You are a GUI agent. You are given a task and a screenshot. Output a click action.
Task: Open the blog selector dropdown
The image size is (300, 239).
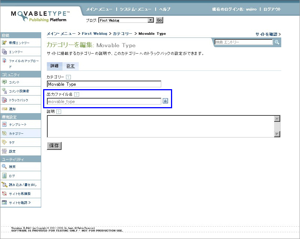coord(151,20)
